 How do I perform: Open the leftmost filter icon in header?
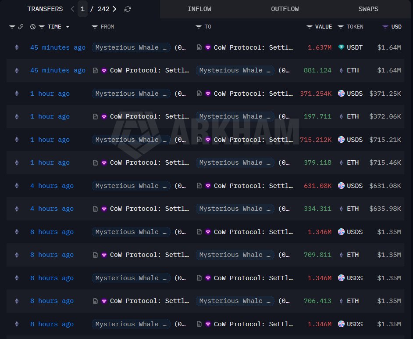[x=12, y=27]
